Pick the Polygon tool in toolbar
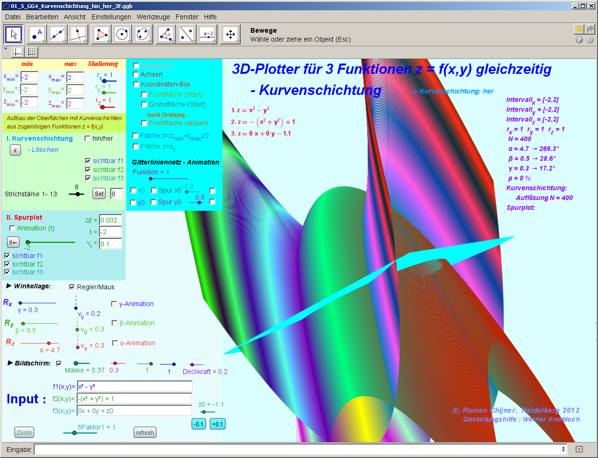The image size is (598, 458). (x=101, y=35)
